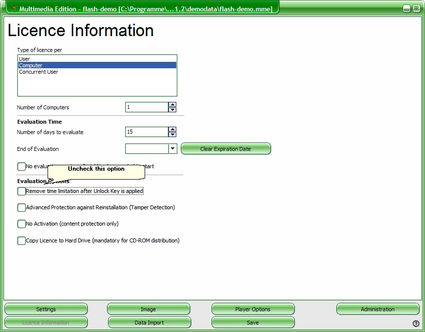
Task: Enable Copy Licence to Hard Drive
Action: point(21,240)
